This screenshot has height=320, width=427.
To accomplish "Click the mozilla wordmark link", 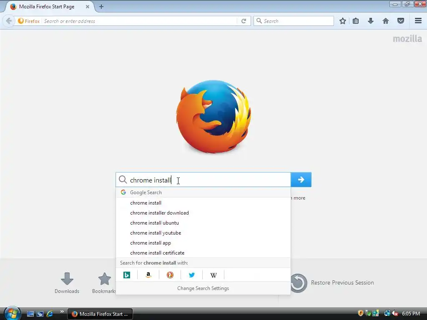I will tap(407, 39).
